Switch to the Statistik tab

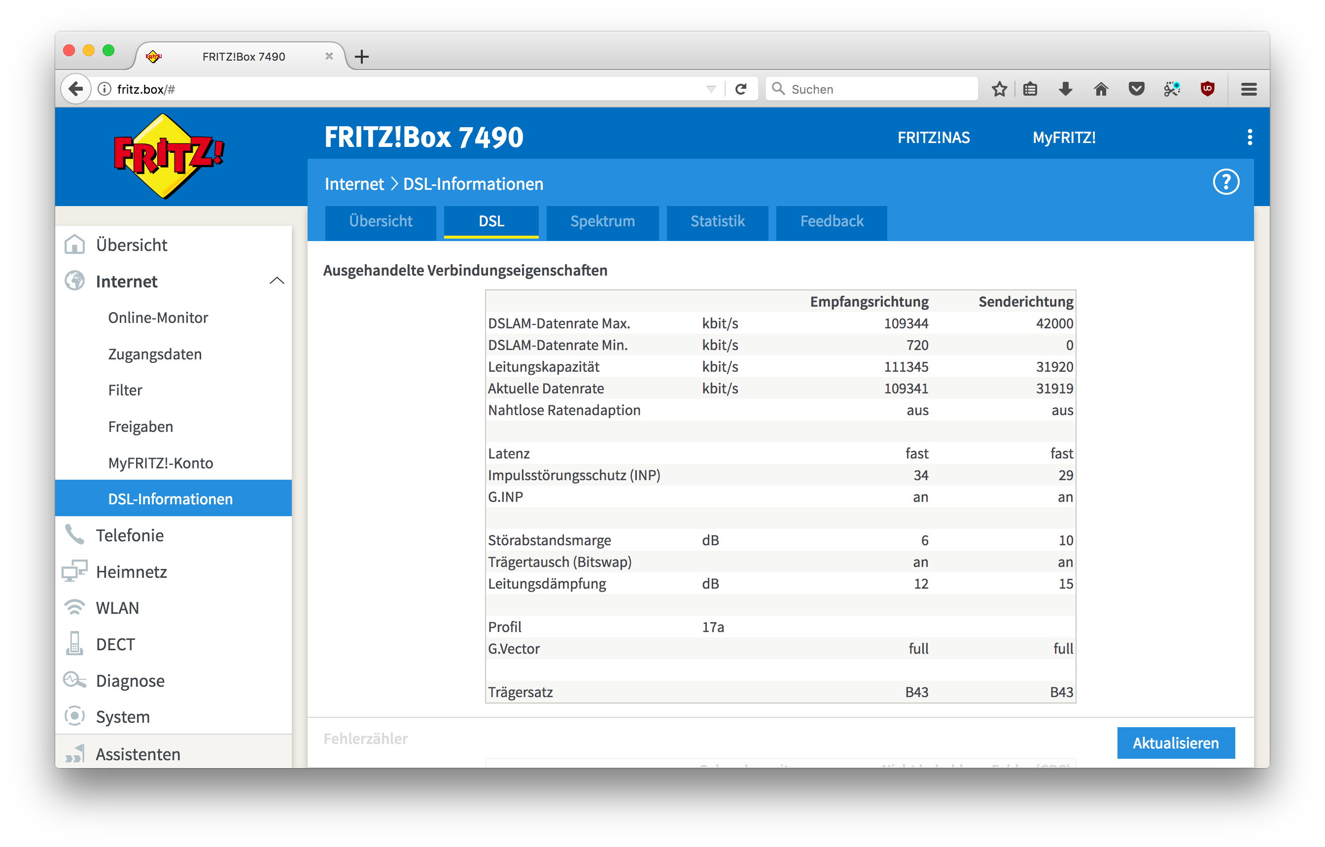717,221
